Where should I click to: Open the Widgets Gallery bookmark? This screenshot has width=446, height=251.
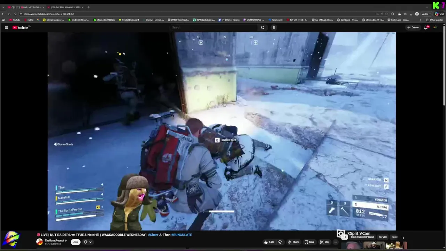pyautogui.click(x=204, y=20)
